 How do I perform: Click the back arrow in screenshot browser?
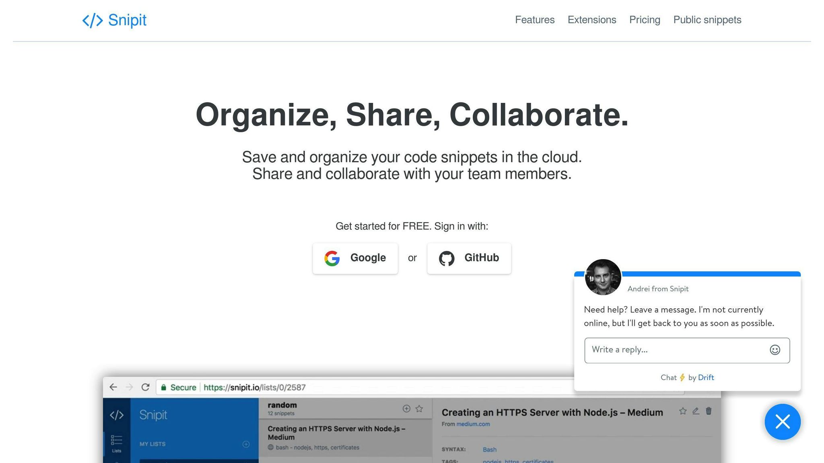pyautogui.click(x=113, y=387)
